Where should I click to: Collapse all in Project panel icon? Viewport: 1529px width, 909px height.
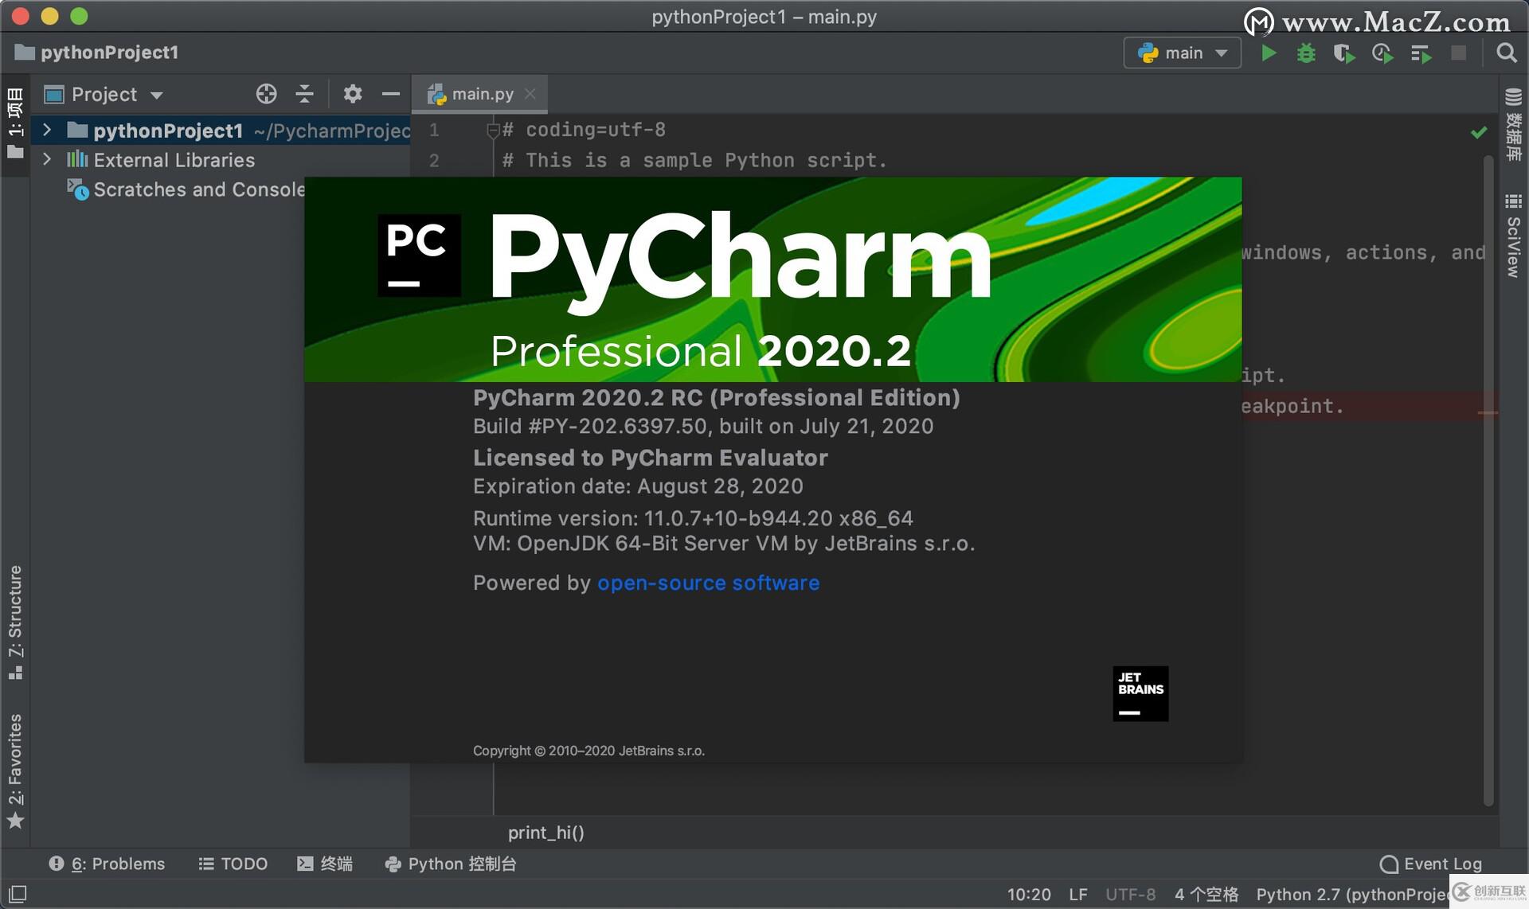304,94
